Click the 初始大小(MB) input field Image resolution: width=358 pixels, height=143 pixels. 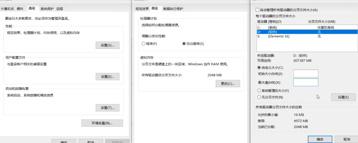(305, 73)
